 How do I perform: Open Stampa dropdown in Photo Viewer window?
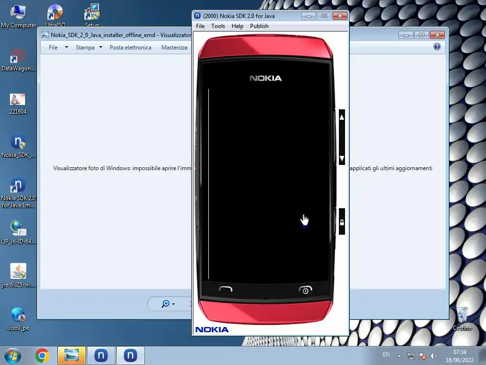tap(89, 48)
